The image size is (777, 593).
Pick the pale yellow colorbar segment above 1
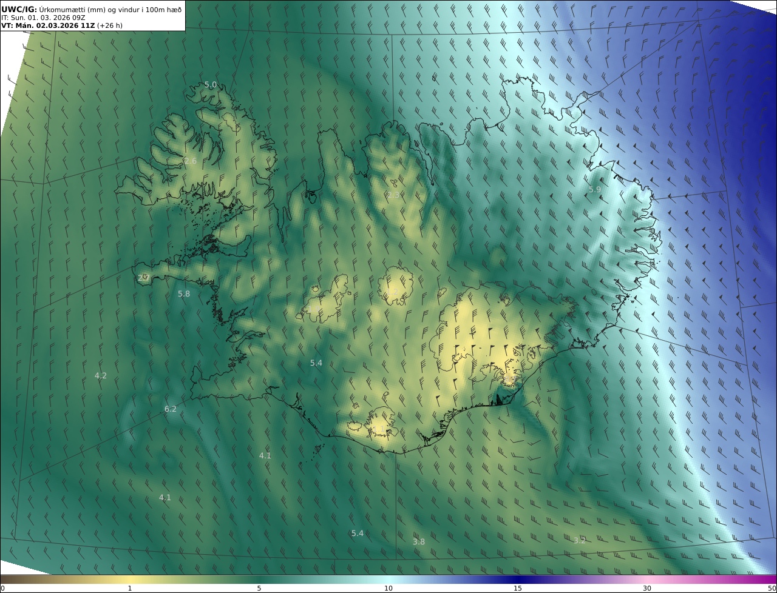[130, 579]
